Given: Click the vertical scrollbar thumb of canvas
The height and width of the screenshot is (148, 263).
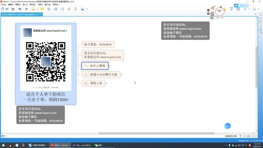Looking at the screenshot, I should (256, 67).
